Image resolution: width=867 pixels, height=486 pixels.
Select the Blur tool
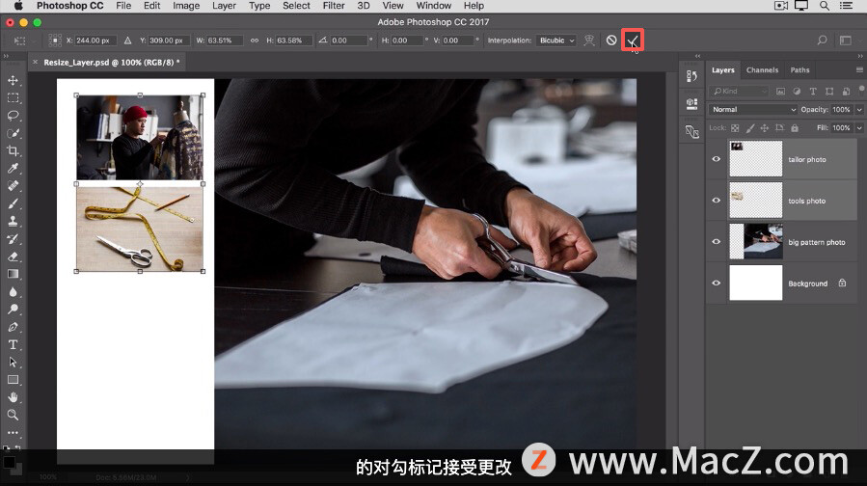pos(13,292)
